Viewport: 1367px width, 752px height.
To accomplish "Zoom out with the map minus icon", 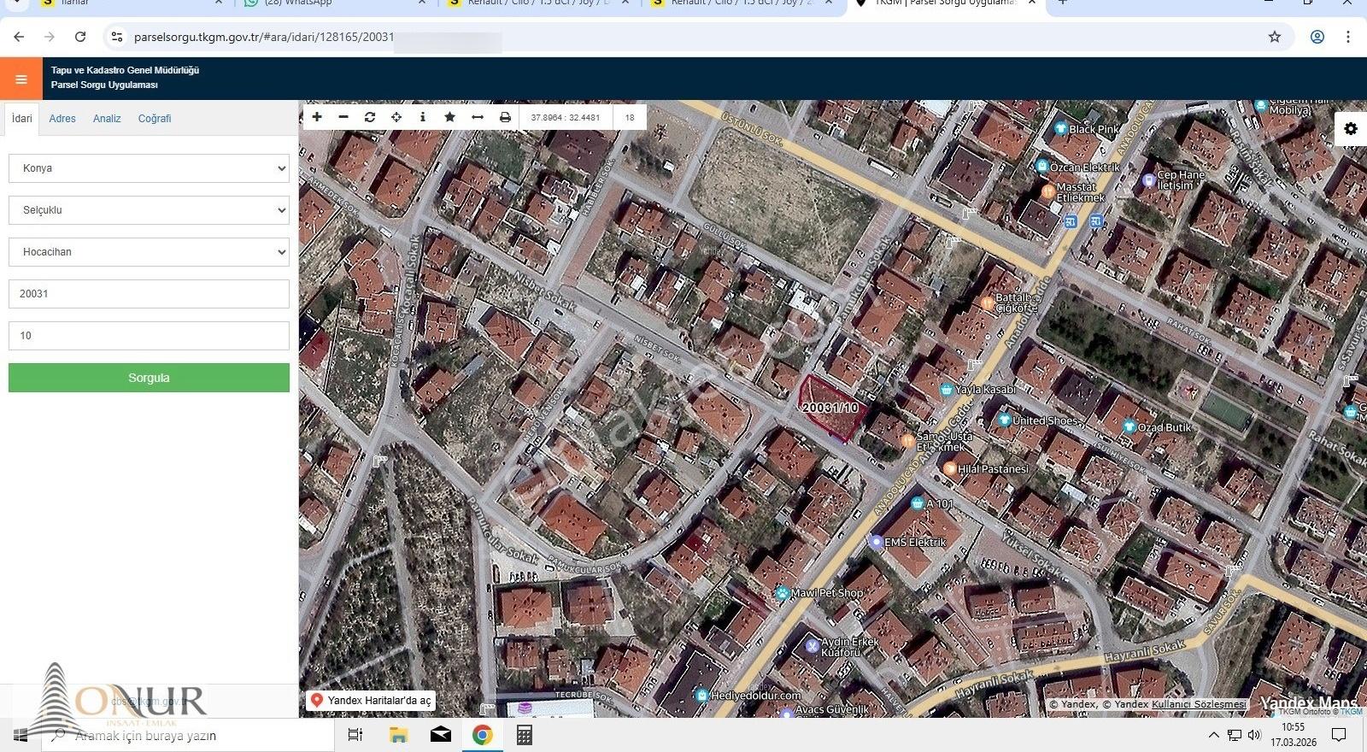I will (343, 117).
